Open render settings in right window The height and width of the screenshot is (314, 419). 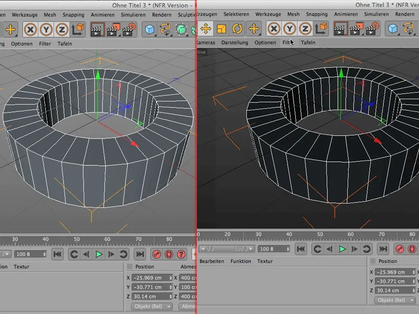[372, 29]
